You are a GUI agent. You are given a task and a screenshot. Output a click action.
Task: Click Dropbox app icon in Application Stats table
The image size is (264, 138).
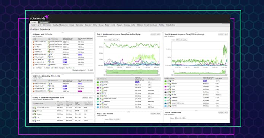[x=35, y=114]
